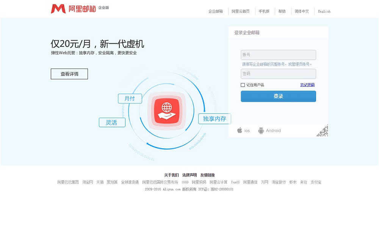Click the account hint text below 账号

click(277, 65)
